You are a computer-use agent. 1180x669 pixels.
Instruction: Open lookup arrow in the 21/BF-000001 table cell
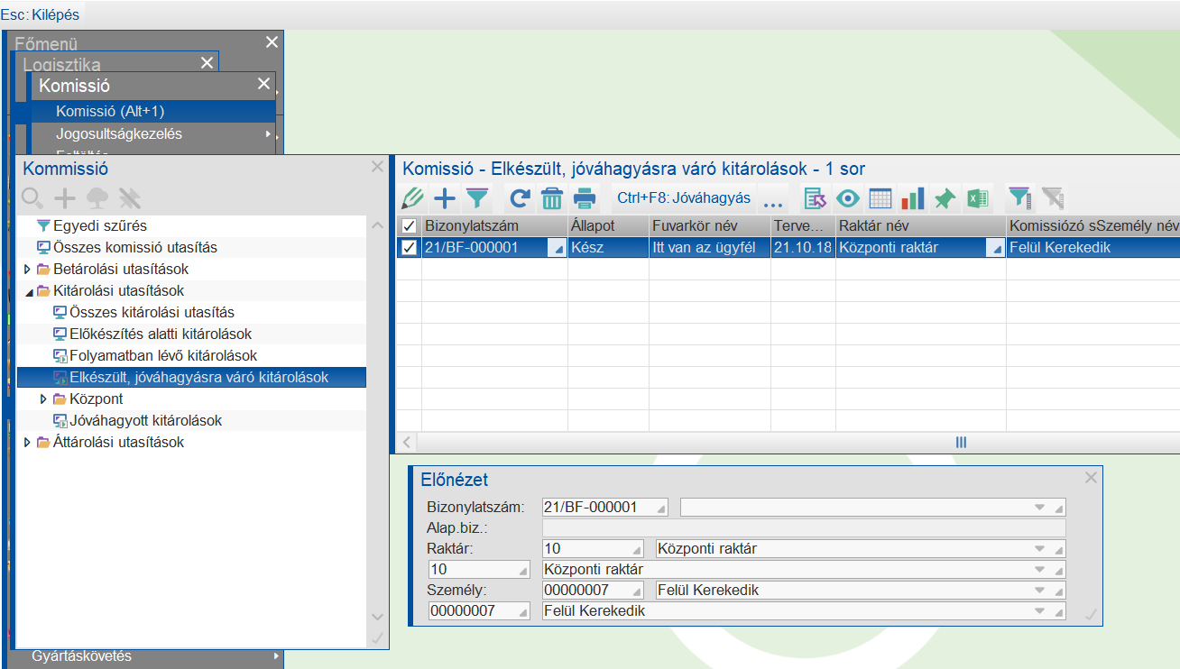558,248
